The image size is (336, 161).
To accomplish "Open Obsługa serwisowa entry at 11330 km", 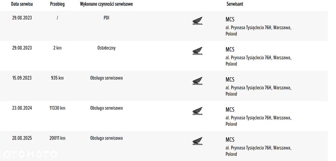I will coord(106,108).
